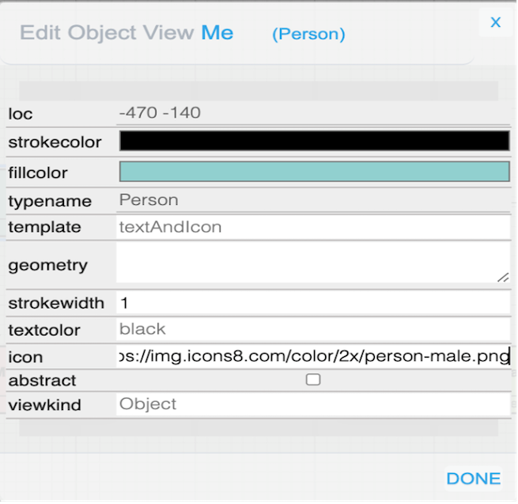Toggle the abstract checkbox

click(x=313, y=380)
